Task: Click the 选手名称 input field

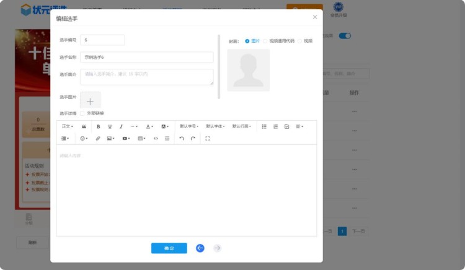Action: click(x=146, y=57)
